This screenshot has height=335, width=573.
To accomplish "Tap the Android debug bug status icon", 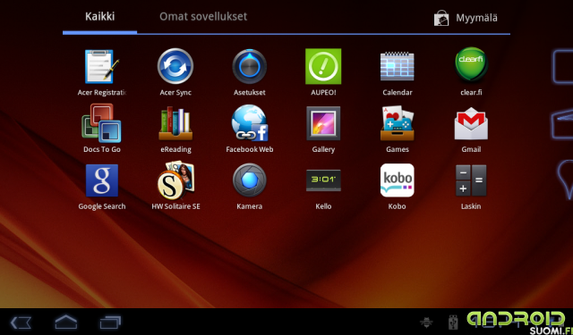I will 426,322.
